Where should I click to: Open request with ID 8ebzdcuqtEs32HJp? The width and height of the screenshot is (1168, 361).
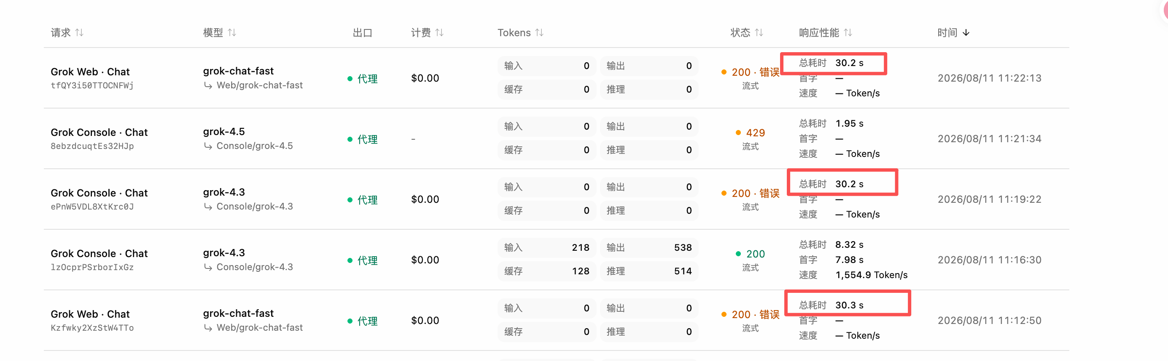point(92,146)
